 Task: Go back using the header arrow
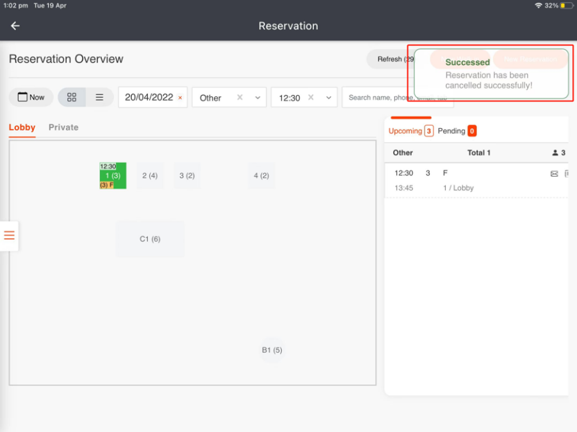(15, 26)
